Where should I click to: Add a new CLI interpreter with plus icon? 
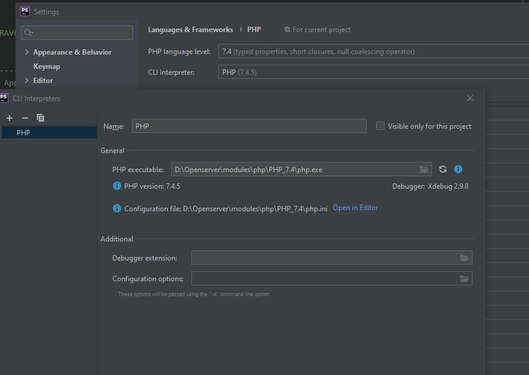(10, 118)
